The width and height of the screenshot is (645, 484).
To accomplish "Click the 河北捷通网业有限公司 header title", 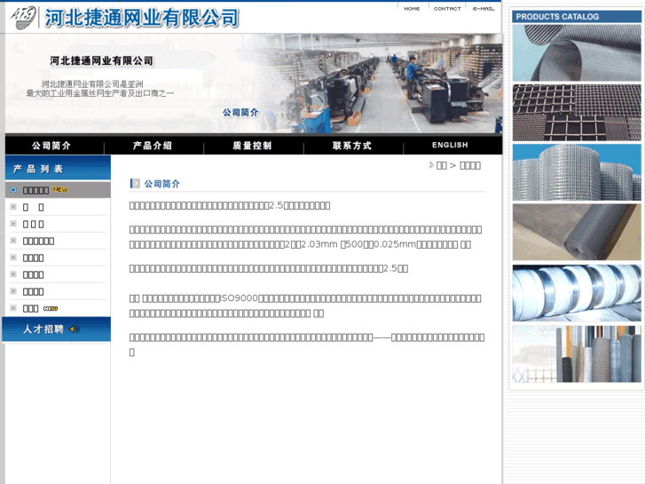I will tap(142, 18).
